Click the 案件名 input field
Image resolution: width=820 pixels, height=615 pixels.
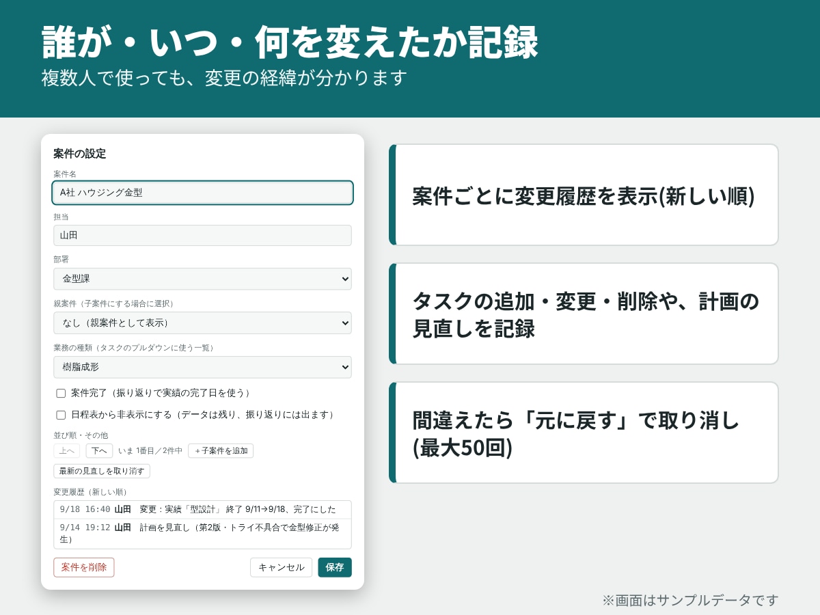[202, 193]
